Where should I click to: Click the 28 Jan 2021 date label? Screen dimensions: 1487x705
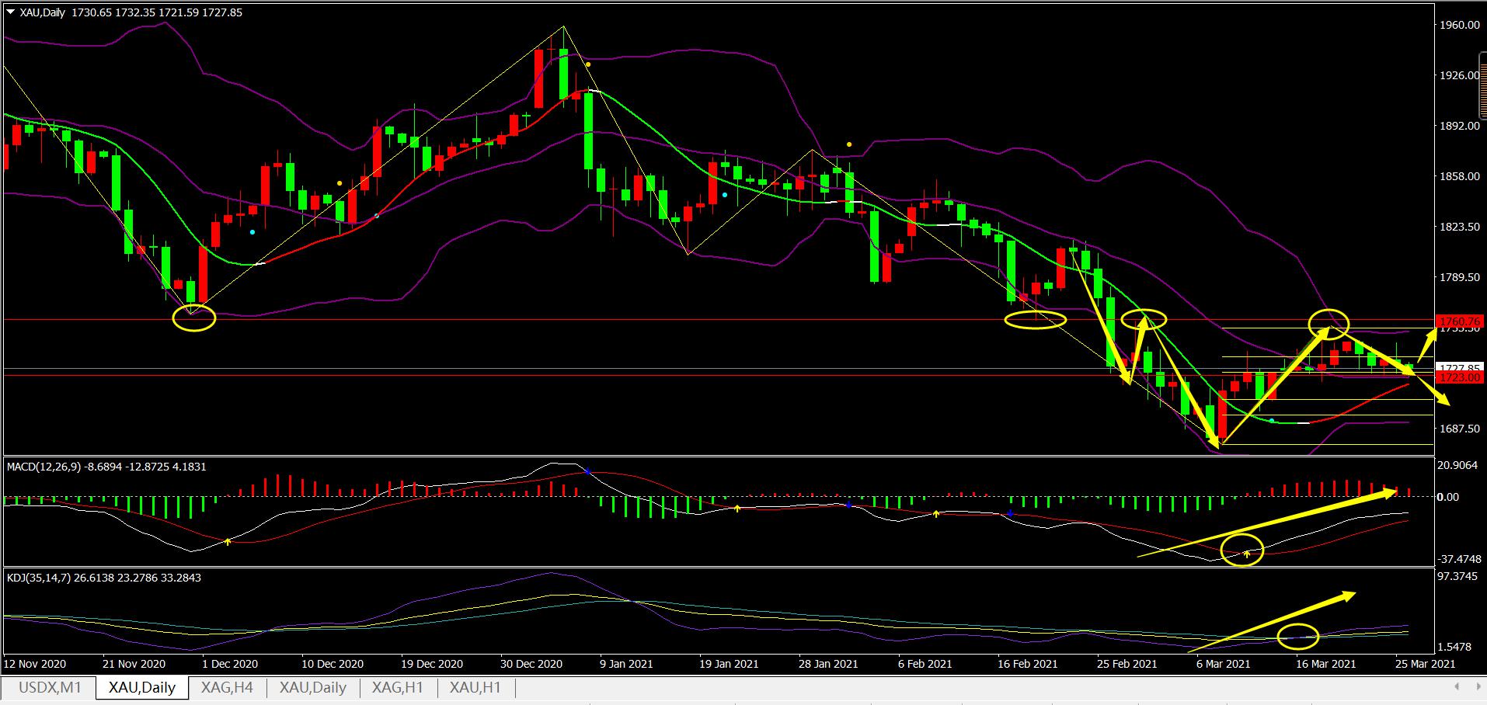829,665
